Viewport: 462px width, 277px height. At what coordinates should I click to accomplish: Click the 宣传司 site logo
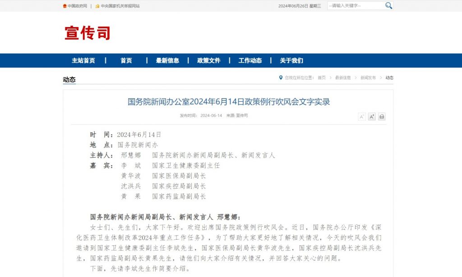pyautogui.click(x=88, y=33)
